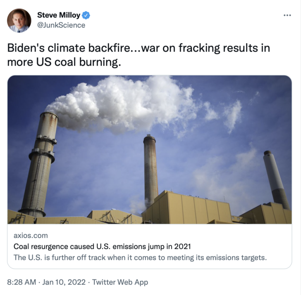The height and width of the screenshot is (295, 301).
Task: Click the center smokestack in the photo
Action: pyautogui.click(x=150, y=170)
